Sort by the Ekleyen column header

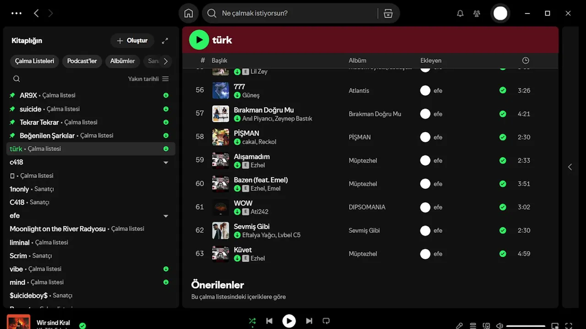(431, 60)
